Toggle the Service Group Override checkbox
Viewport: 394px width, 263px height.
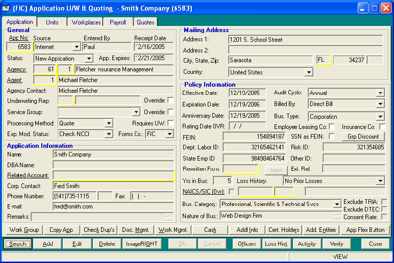[x=170, y=112]
